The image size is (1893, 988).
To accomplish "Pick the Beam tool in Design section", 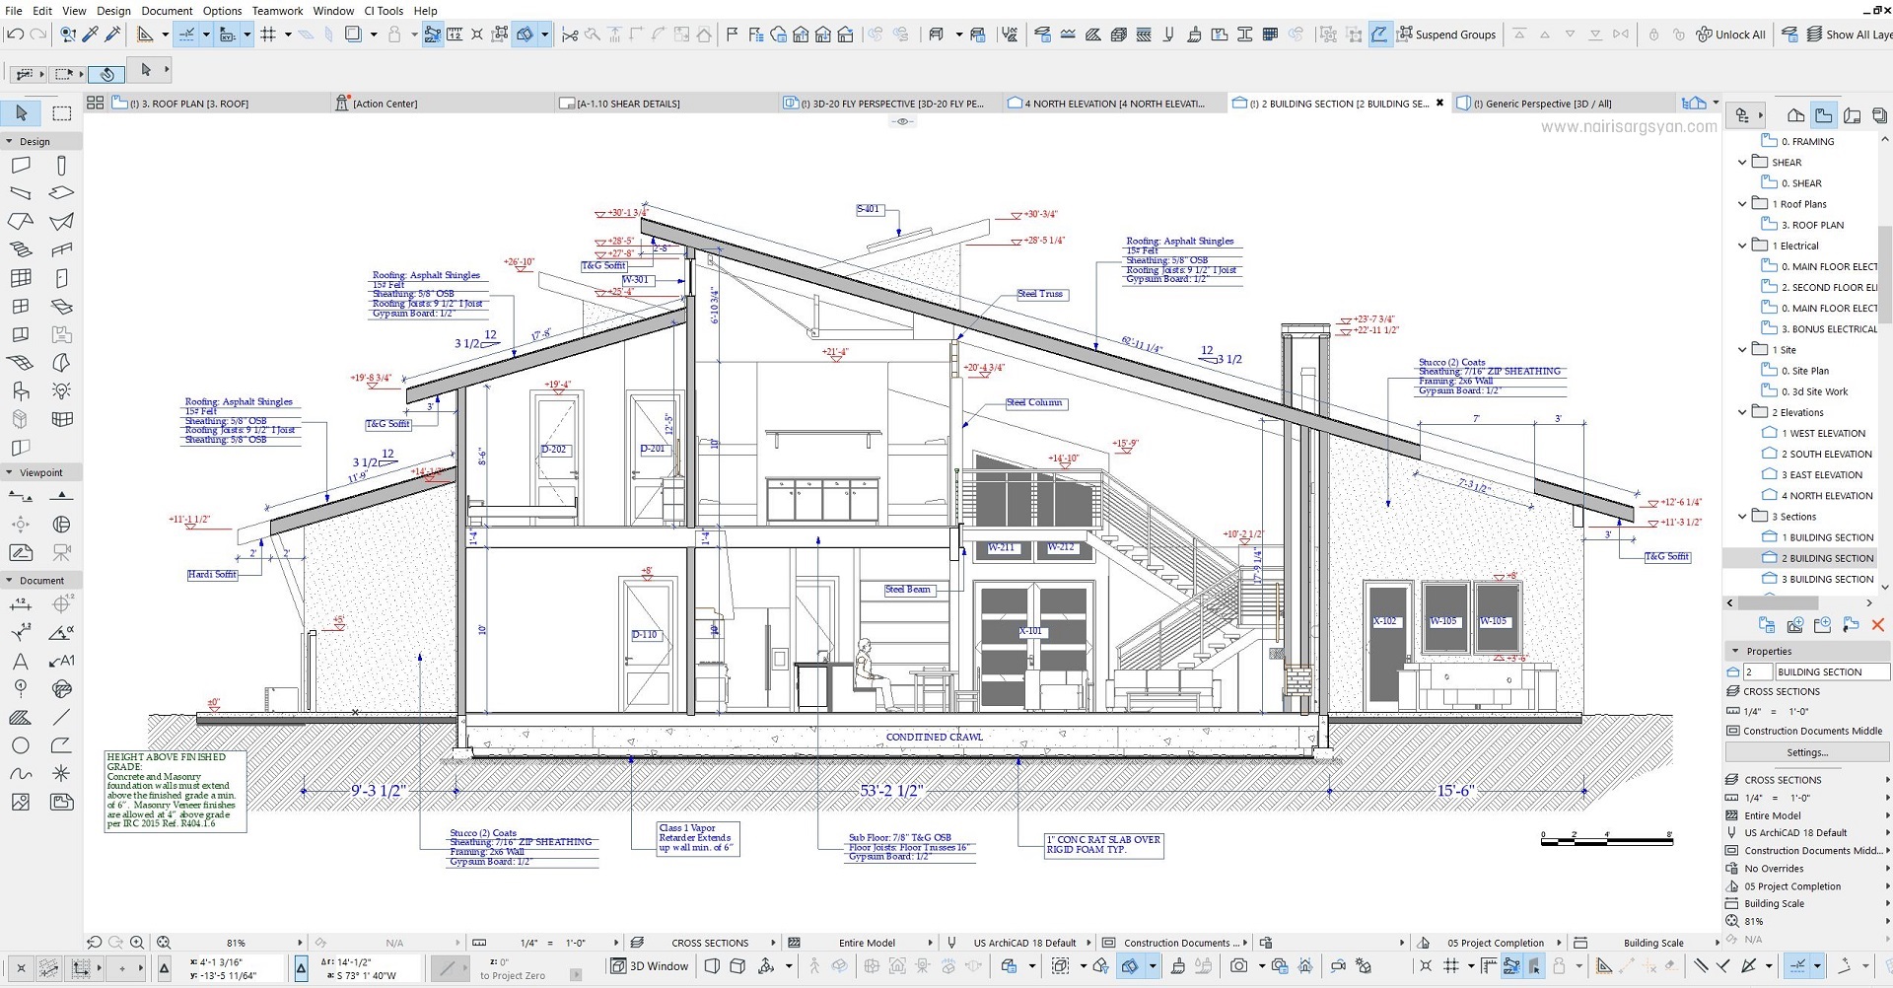I will click(21, 193).
